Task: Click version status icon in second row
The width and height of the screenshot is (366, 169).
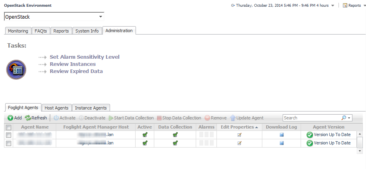Action: [x=309, y=144]
